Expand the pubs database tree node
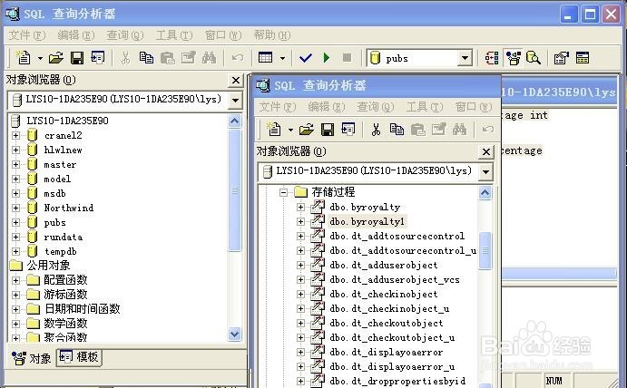 [15, 223]
